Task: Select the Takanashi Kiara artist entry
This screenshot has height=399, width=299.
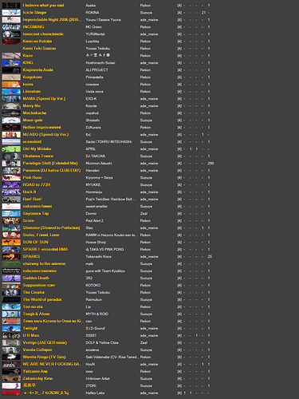Action: click(x=98, y=257)
